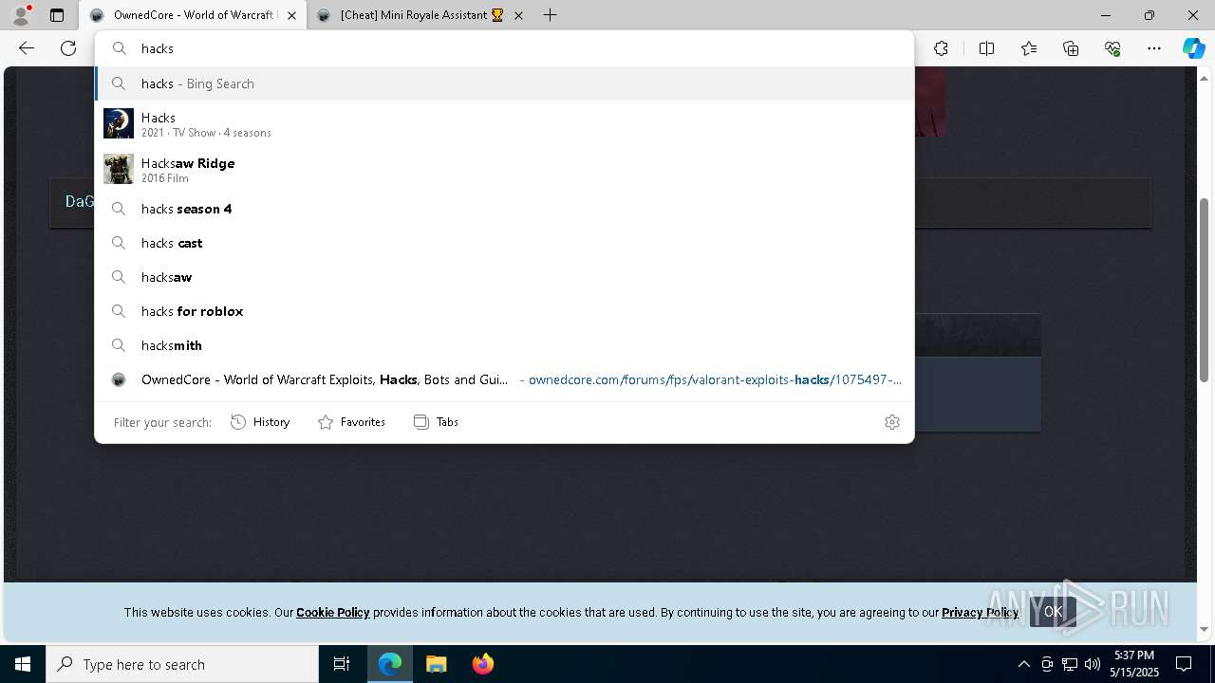Open the Favorites star icon
Screen dimensions: 1215x683
tap(1029, 48)
